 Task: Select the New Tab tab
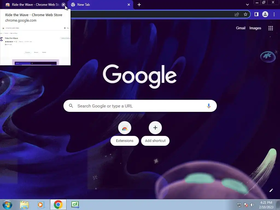[100, 5]
